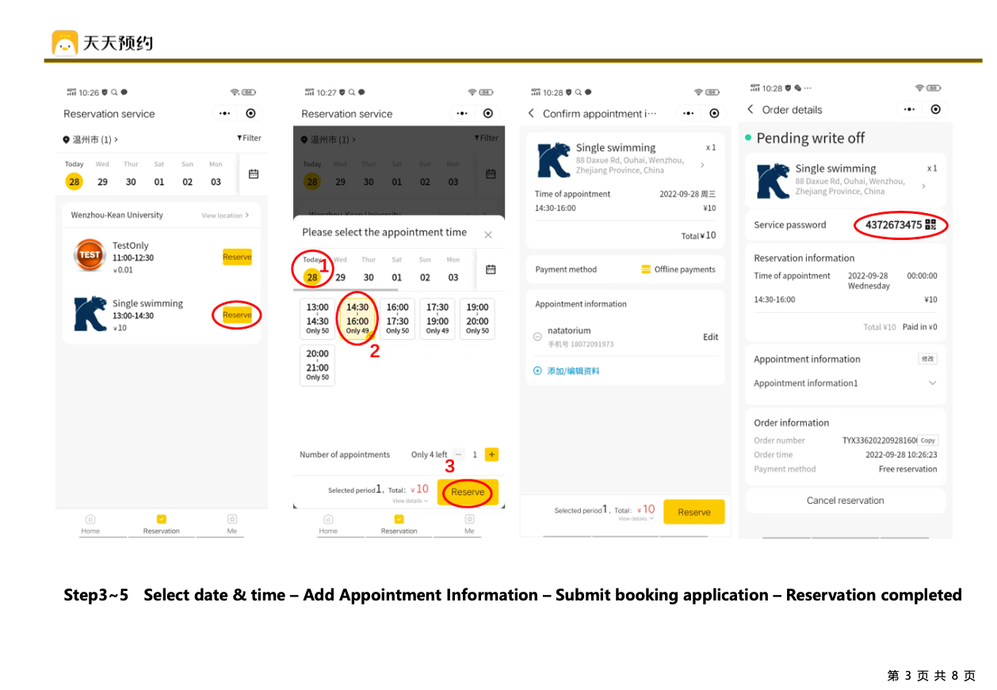Image resolution: width=997 pixels, height=690 pixels.
Task: Expand 温州市 (1) location selector on 10:26 screen
Action: (90, 139)
